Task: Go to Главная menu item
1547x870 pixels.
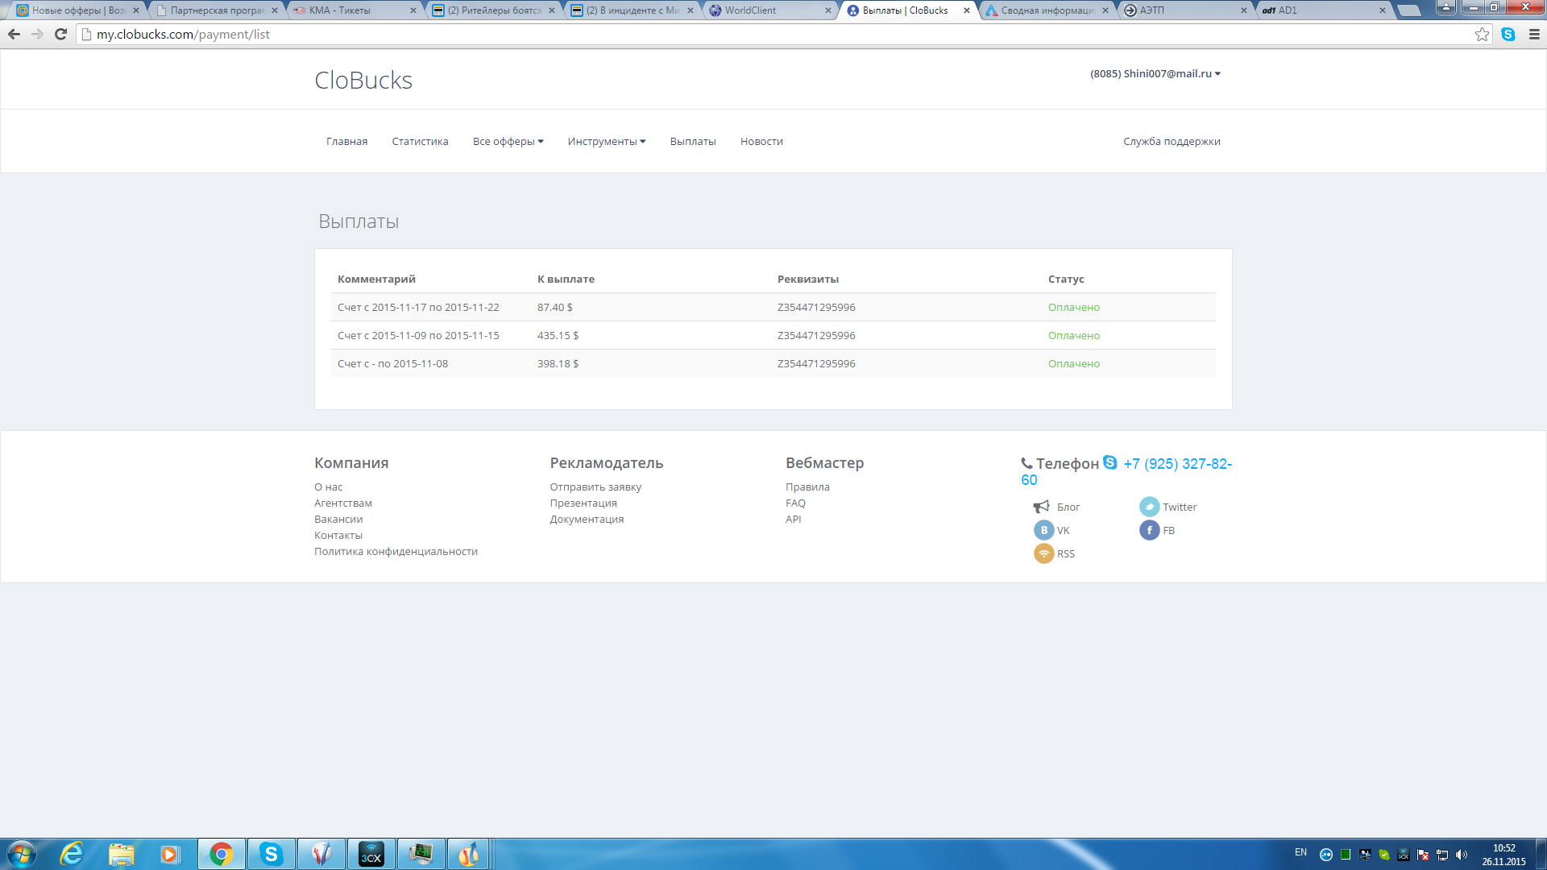Action: tap(346, 142)
